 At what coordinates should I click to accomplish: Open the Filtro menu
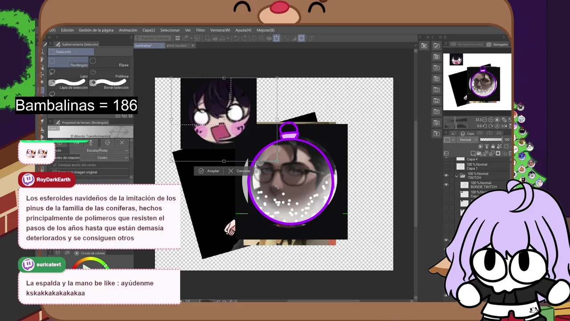pyautogui.click(x=200, y=30)
